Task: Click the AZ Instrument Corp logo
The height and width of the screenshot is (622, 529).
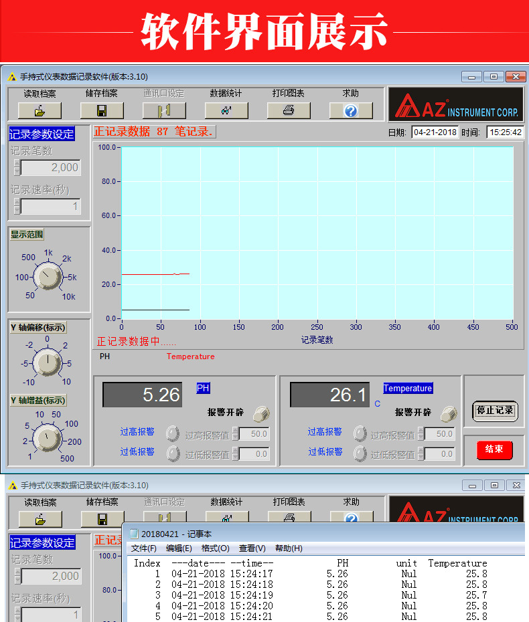Action: point(456,104)
